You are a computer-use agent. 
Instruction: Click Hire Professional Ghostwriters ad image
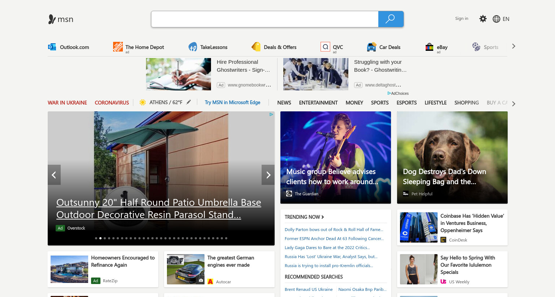pyautogui.click(x=178, y=74)
